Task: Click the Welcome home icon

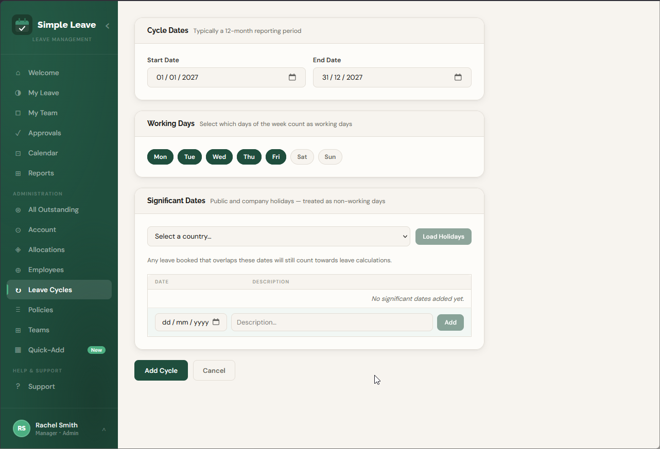Action: (18, 73)
